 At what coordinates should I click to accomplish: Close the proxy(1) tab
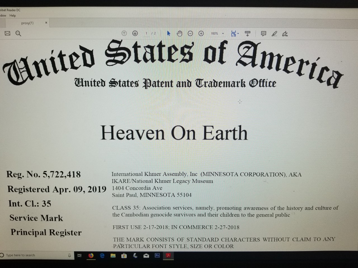point(46,23)
